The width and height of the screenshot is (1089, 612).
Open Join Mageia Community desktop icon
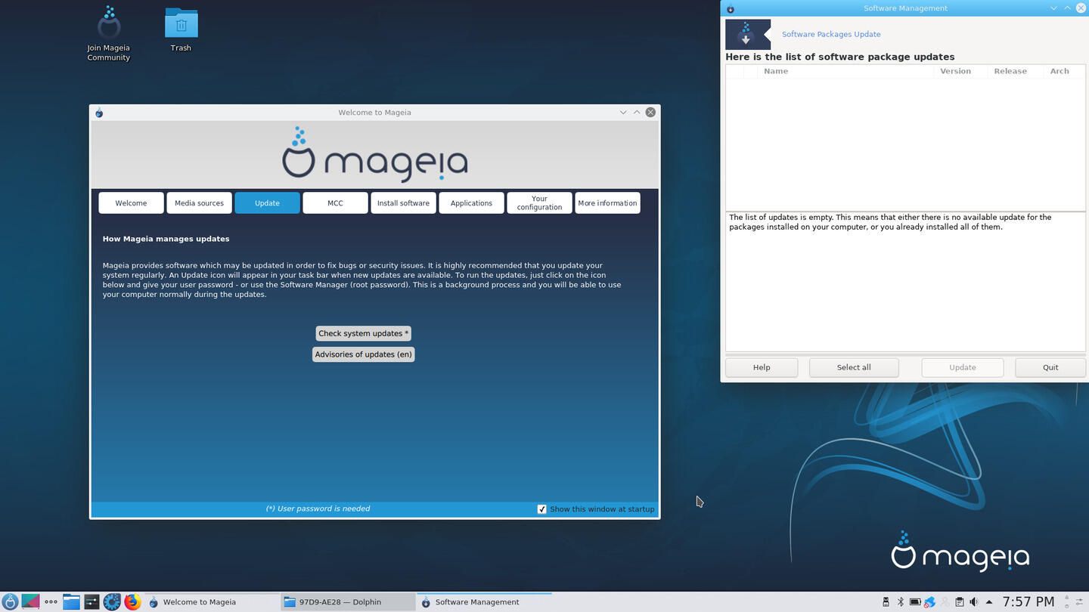109,33
